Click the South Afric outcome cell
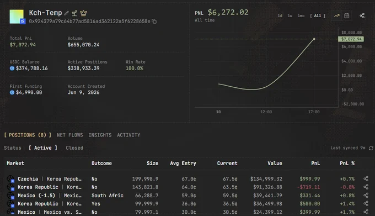This screenshot has height=216, width=375. [x=108, y=196]
